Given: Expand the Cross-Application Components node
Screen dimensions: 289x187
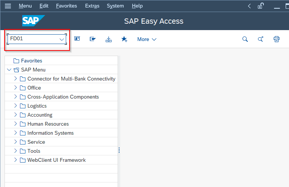Looking at the screenshot, I should [15, 97].
